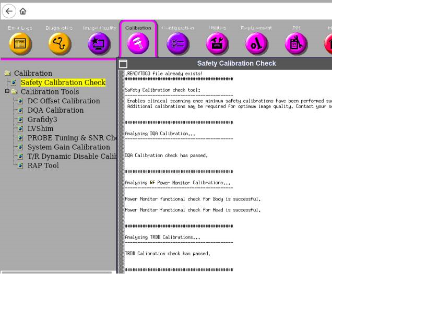
Task: Open DQA Calibration tool
Action: tap(55, 111)
